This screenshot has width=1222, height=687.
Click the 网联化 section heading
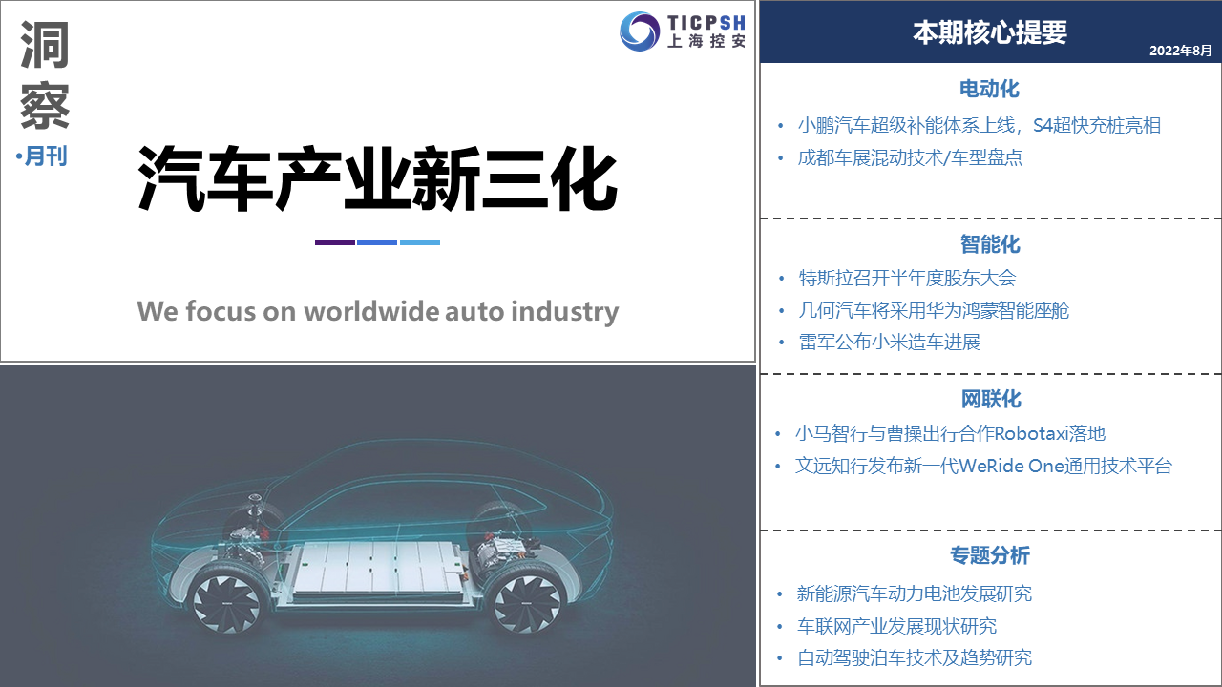pyautogui.click(x=990, y=399)
